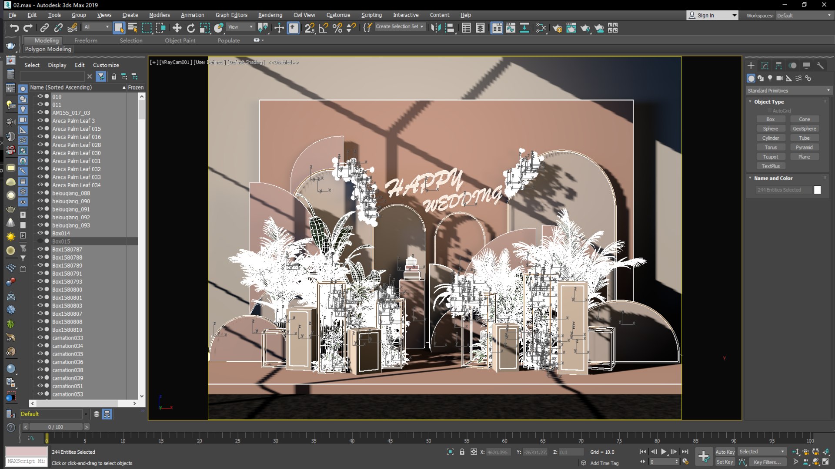
Task: Play the animation in playback controls
Action: (x=664, y=452)
